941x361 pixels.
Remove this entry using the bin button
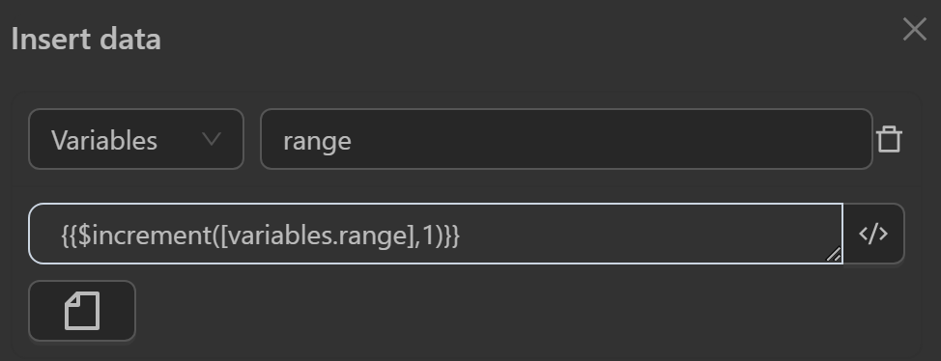pos(889,139)
